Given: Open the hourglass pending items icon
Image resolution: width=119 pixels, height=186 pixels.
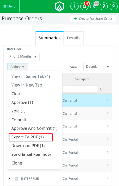Looking at the screenshot, I should (x=94, y=6).
